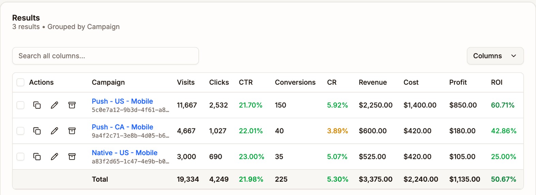Viewport: 536px width, 195px height.
Task: Click the 5.92% CR value
Action: (337, 105)
